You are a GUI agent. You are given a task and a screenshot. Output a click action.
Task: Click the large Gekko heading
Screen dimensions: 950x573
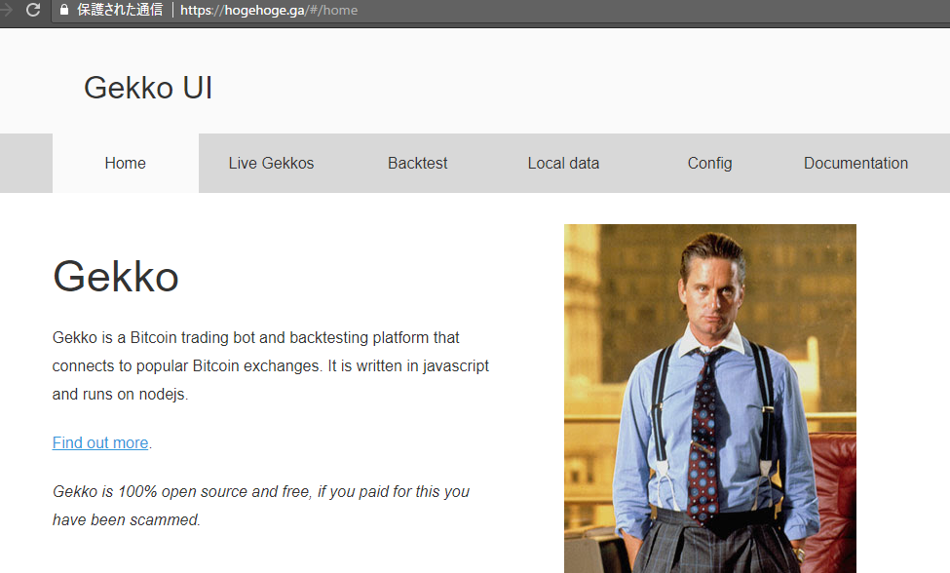coord(116,277)
